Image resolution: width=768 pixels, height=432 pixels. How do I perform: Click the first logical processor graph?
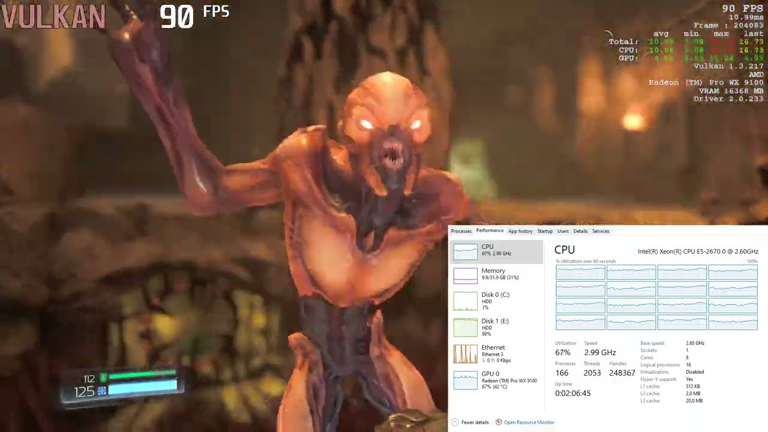580,272
